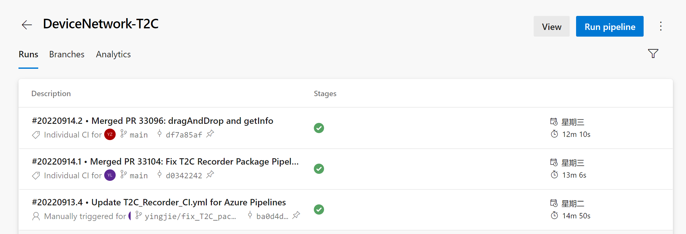Click success status icon for run #20220913.4

(319, 209)
